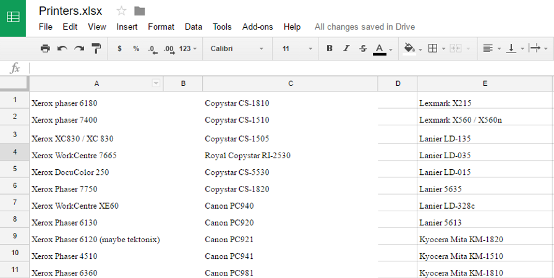Click the print icon
This screenshot has height=278, width=554.
point(45,48)
